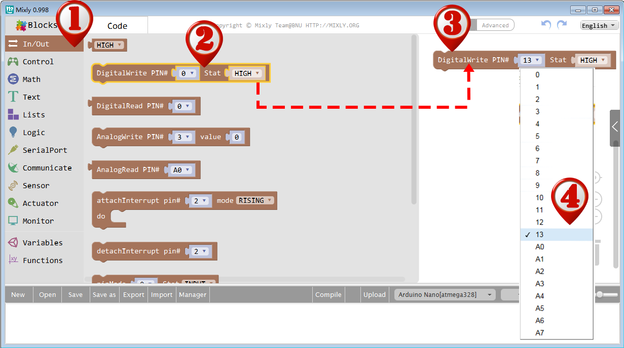Image resolution: width=624 pixels, height=348 pixels.
Task: Open the Arduino Nano board dropdown
Action: (445, 294)
